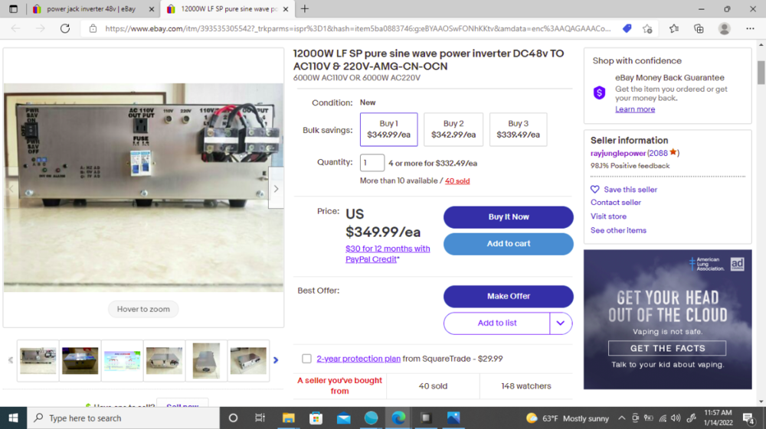Open File Explorer from the taskbar
The width and height of the screenshot is (766, 429).
(x=288, y=418)
